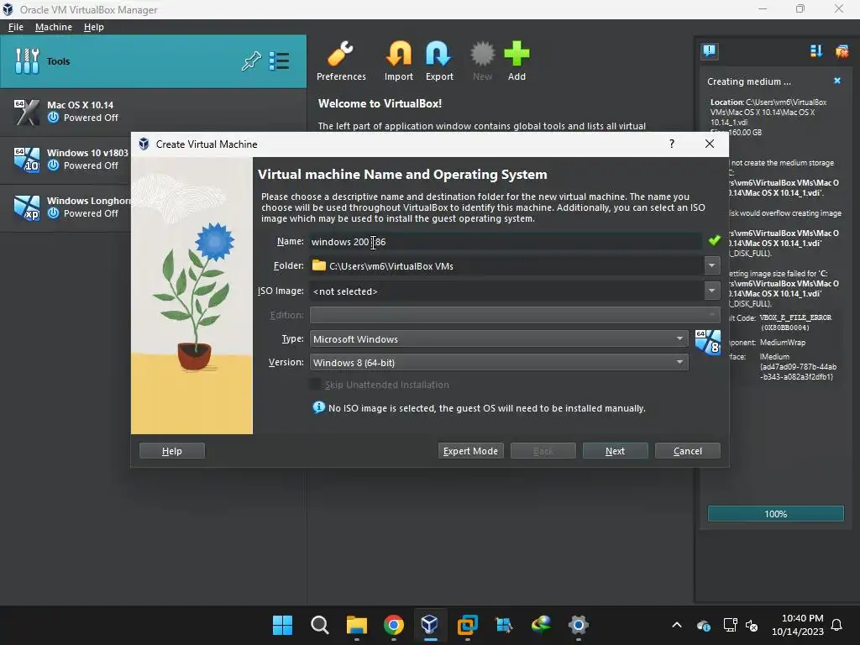This screenshot has width=860, height=645.
Task: Select the Windows Longhorn machine
Action: point(66,207)
